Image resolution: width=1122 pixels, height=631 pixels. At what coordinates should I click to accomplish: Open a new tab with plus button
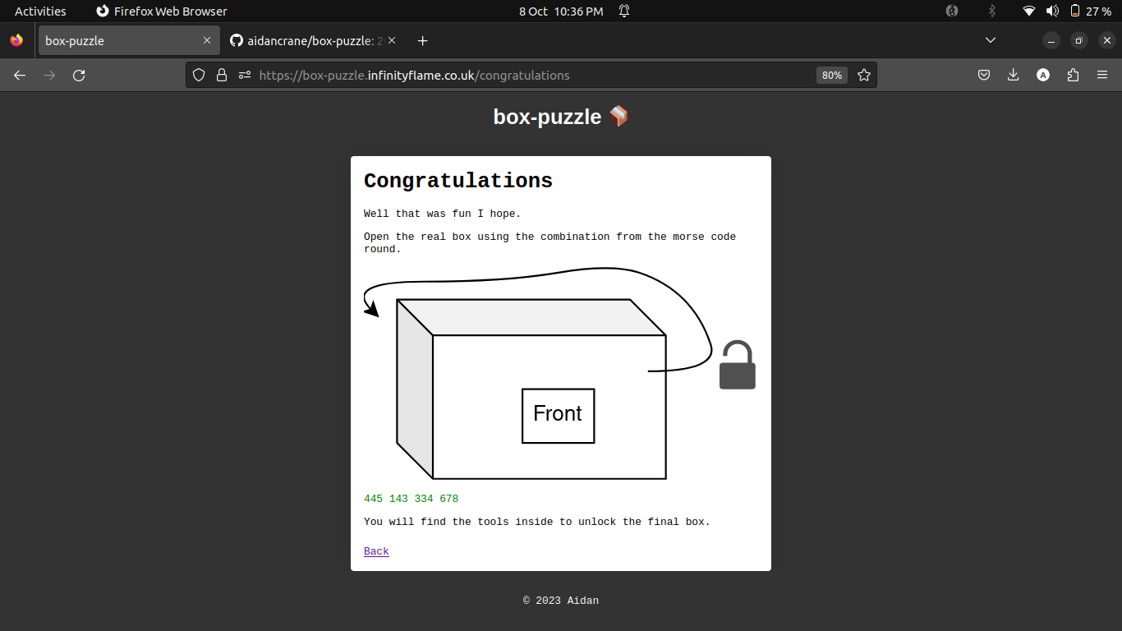click(x=422, y=40)
